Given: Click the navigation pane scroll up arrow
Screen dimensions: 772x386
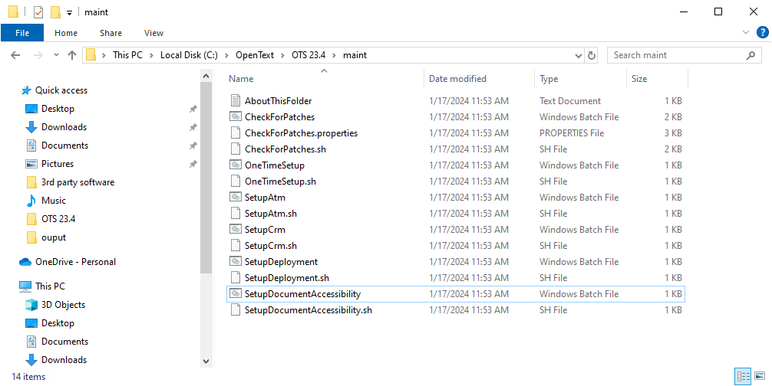Looking at the screenshot, I should pos(206,76).
